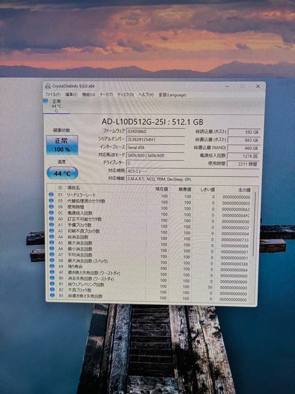The image size is (295, 394).
Task: Open the 機能(U) menu
Action: tap(88, 94)
